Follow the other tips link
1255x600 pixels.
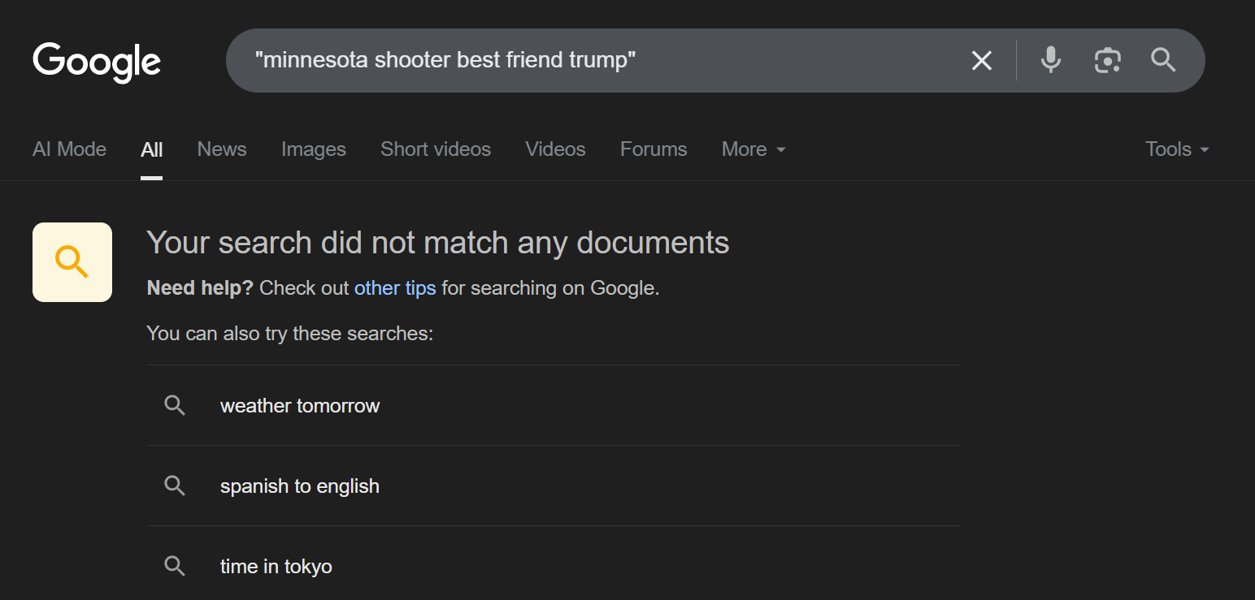395,288
